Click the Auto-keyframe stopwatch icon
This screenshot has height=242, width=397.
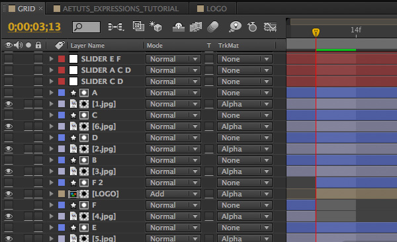point(252,26)
